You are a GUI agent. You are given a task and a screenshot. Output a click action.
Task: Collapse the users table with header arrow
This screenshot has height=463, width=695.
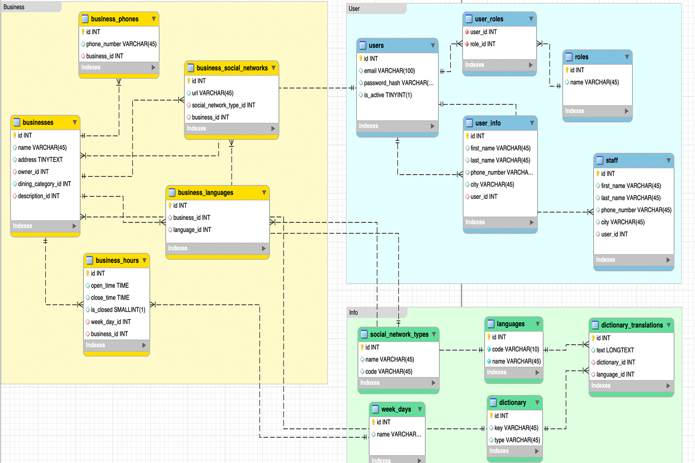(433, 45)
